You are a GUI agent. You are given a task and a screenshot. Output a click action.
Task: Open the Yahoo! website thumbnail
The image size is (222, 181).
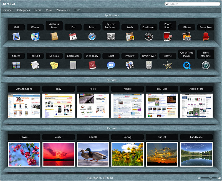[x=127, y=106]
